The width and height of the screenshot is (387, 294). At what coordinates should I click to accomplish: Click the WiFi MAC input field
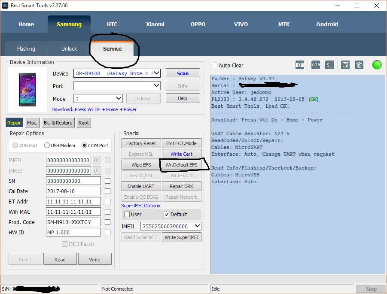click(73, 212)
